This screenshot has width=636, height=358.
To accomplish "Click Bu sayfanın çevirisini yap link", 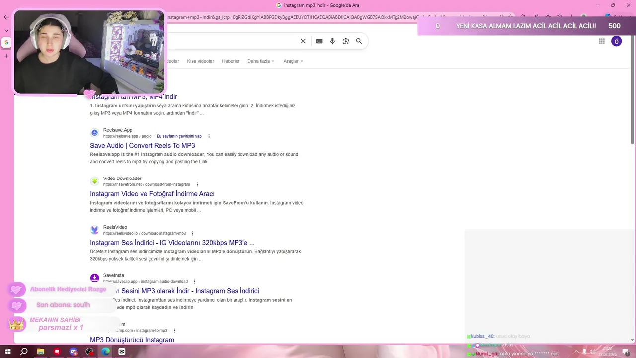I will (179, 136).
